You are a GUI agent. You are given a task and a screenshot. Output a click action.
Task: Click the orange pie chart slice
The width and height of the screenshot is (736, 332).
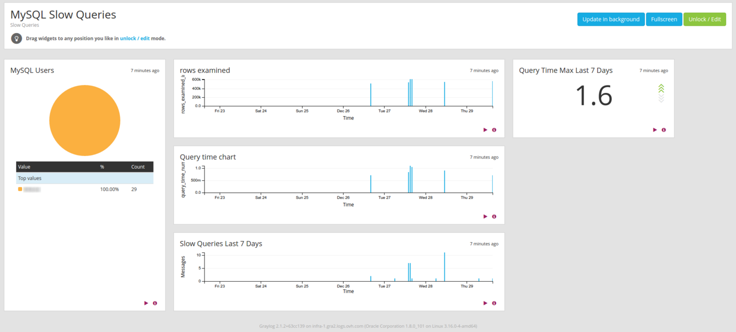point(85,120)
